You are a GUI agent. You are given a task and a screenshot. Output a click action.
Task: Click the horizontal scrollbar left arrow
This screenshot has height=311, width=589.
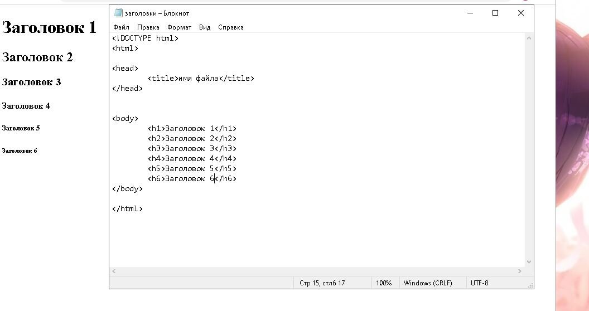point(114,271)
